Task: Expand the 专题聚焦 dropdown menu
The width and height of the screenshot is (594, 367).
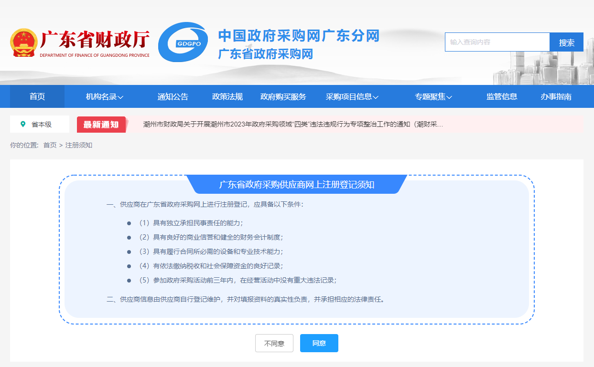Action: (x=433, y=97)
